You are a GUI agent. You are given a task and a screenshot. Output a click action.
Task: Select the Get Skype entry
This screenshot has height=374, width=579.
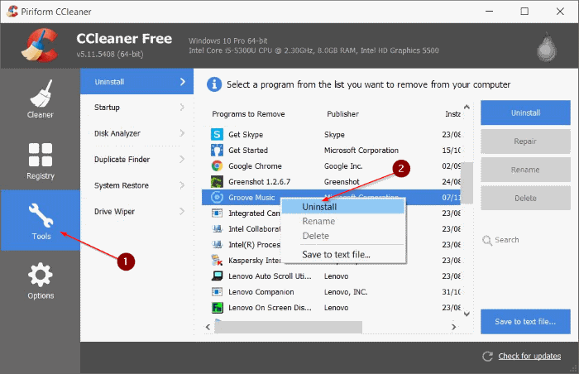(331, 135)
